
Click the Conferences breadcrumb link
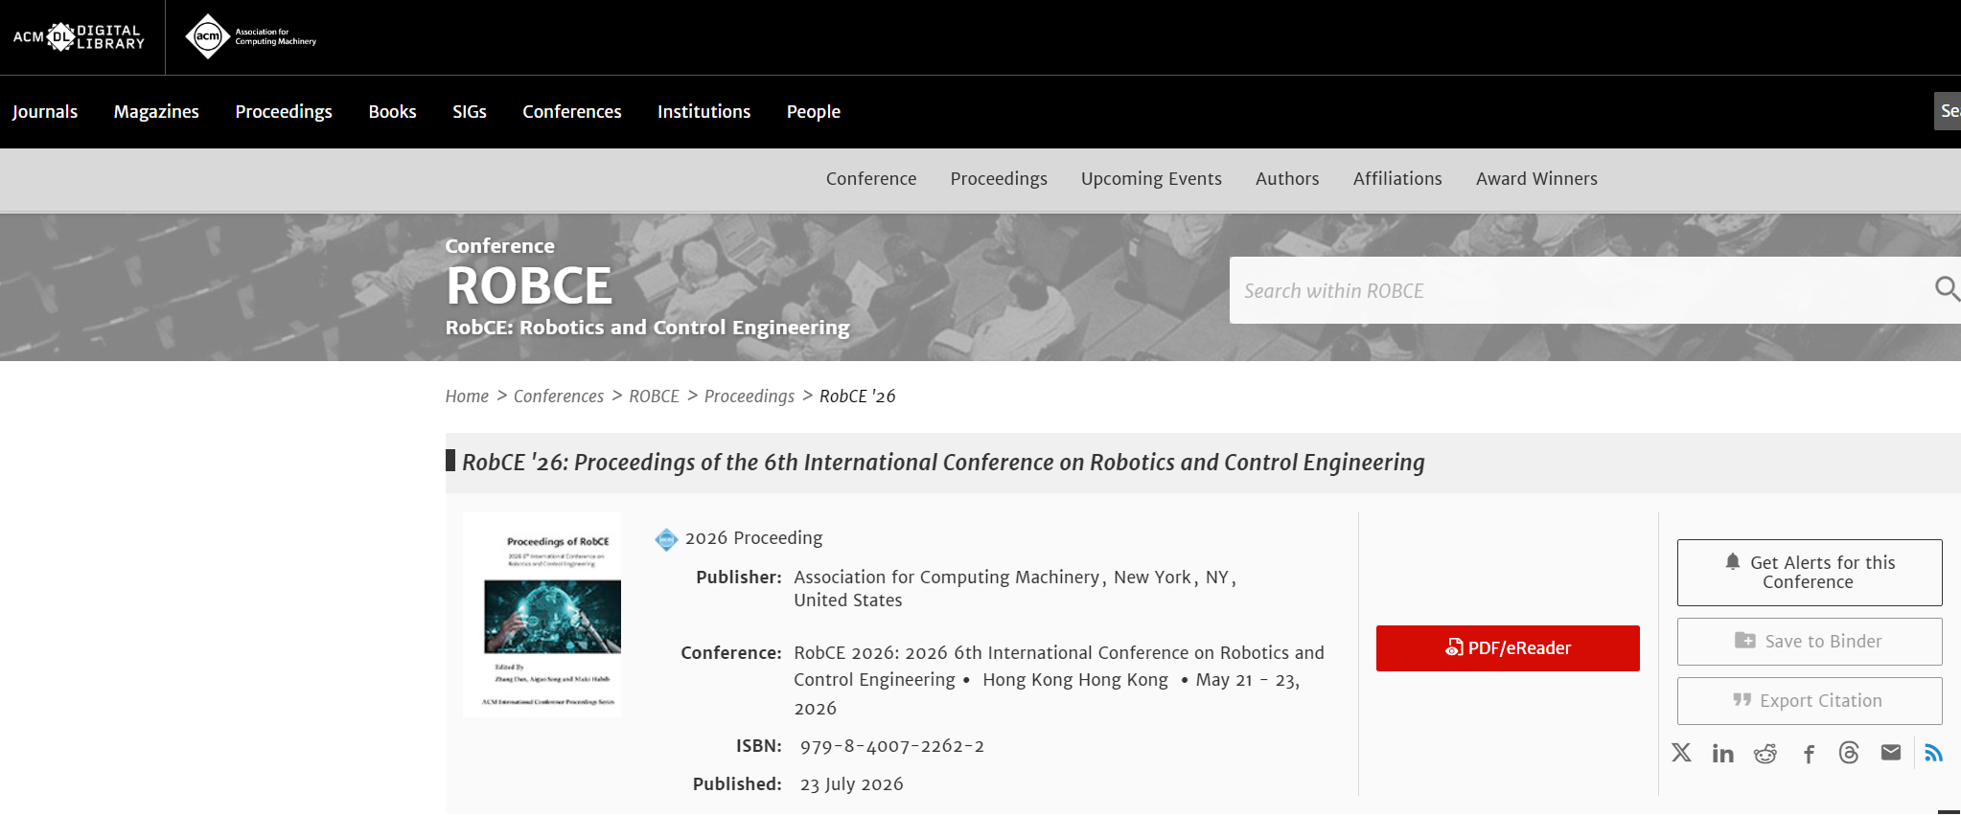coord(559,397)
